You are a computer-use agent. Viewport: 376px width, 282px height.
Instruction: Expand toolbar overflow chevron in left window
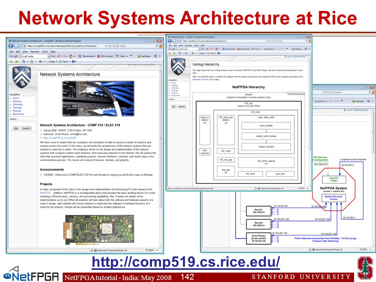tap(131, 56)
